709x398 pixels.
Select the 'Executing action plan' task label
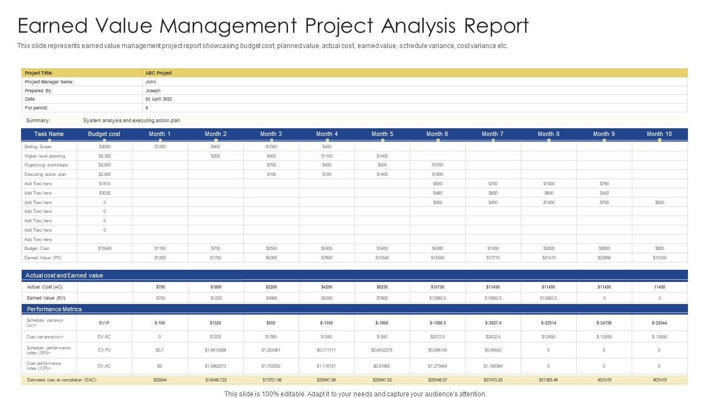[x=45, y=174]
